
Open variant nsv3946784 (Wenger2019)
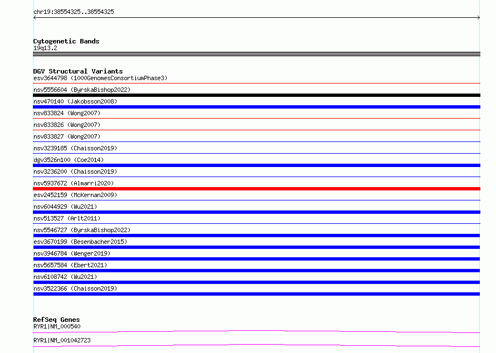coord(72,253)
